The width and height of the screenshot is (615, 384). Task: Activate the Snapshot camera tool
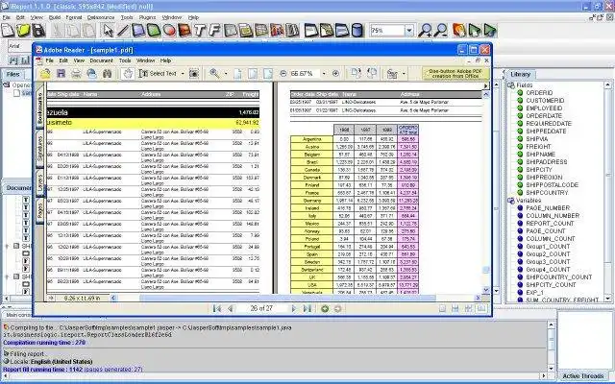pos(195,73)
